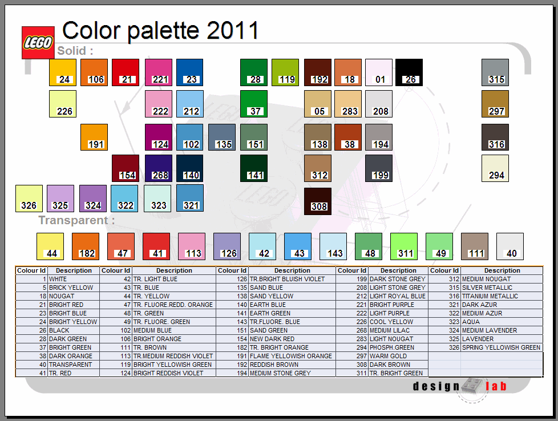Viewport: 558px width, 421px height.
Task: Select the transparent bright green swatch 311
Action: [x=404, y=246]
